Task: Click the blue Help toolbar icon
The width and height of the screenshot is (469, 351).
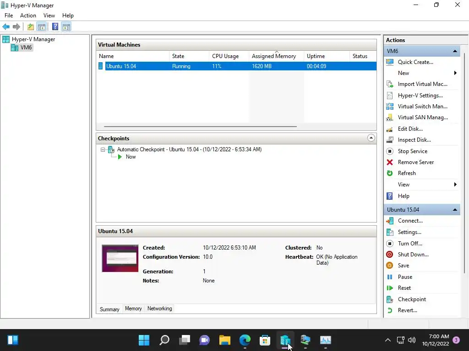Action: (x=55, y=27)
